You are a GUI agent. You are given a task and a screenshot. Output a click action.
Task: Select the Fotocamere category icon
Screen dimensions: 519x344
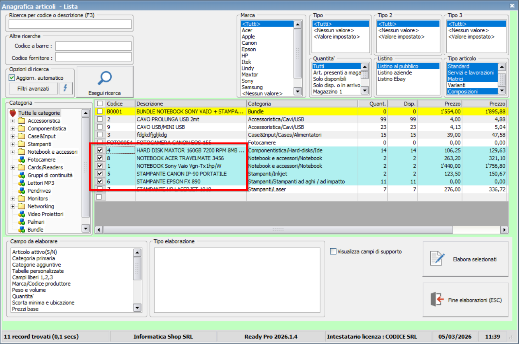pos(22,160)
